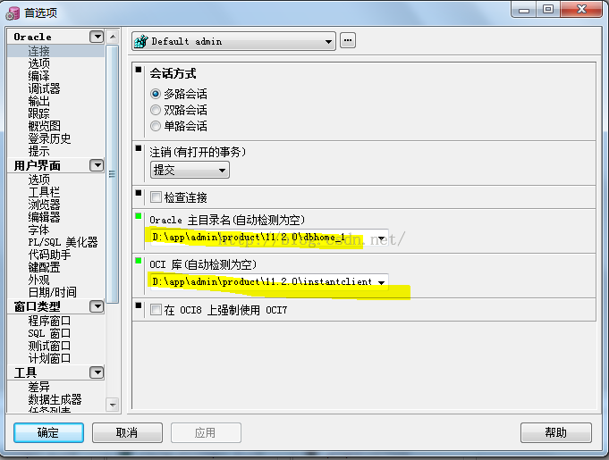The image size is (609, 460).
Task: Click the black marker beside 检查连接
Action: tap(139, 193)
